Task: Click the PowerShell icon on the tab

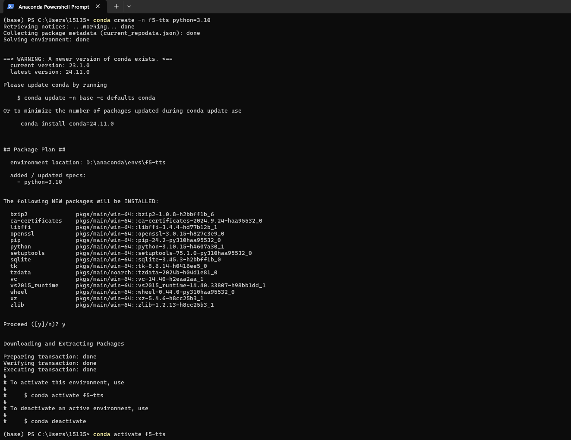Action: (11, 6)
